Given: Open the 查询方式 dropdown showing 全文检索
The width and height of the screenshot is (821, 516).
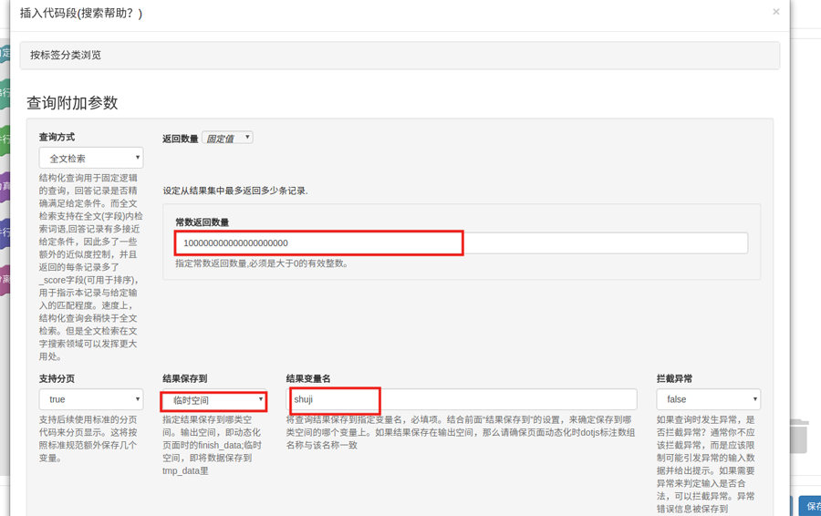Looking at the screenshot, I should click(91, 158).
